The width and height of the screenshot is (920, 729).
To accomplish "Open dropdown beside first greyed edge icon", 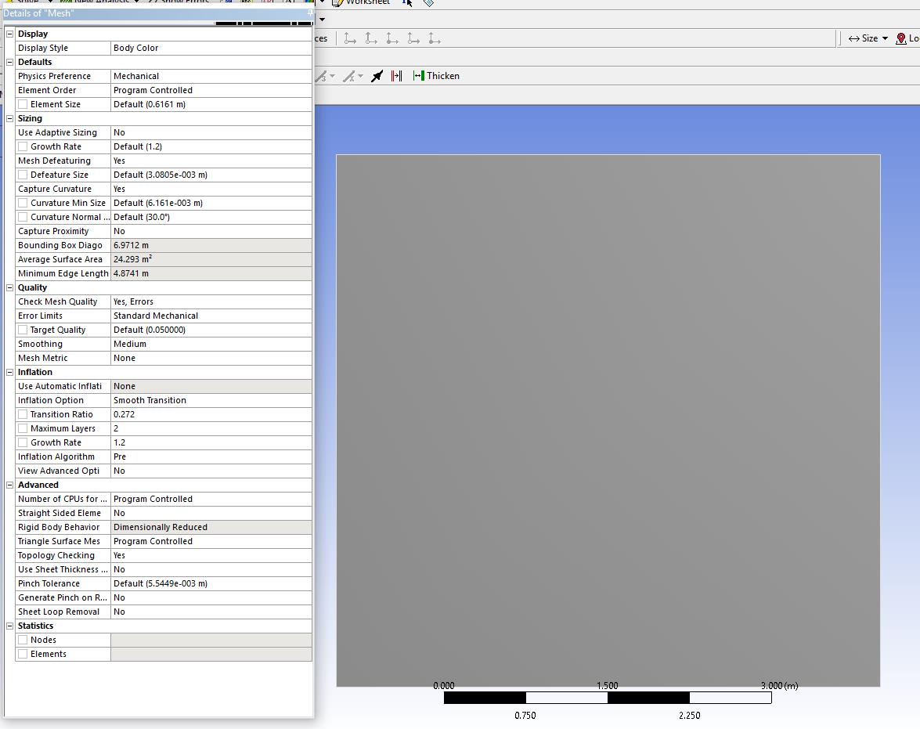I will pyautogui.click(x=332, y=76).
